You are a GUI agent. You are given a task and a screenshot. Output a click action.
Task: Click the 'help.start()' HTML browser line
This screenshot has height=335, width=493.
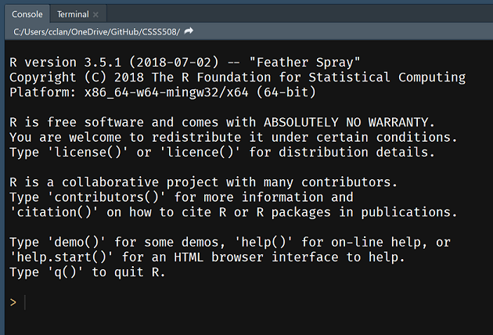tap(207, 258)
